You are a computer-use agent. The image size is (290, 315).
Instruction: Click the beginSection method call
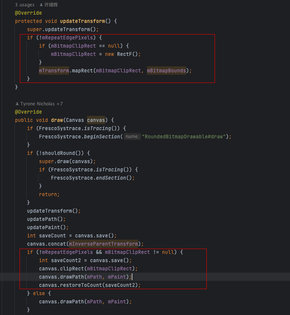(x=102, y=137)
